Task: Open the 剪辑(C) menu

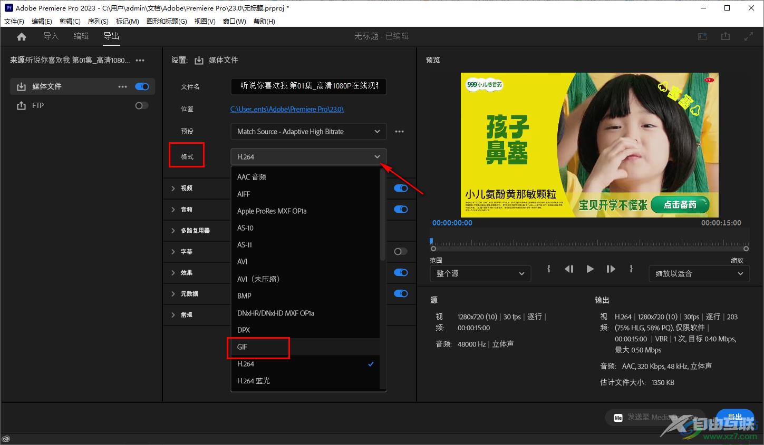Action: [70, 22]
